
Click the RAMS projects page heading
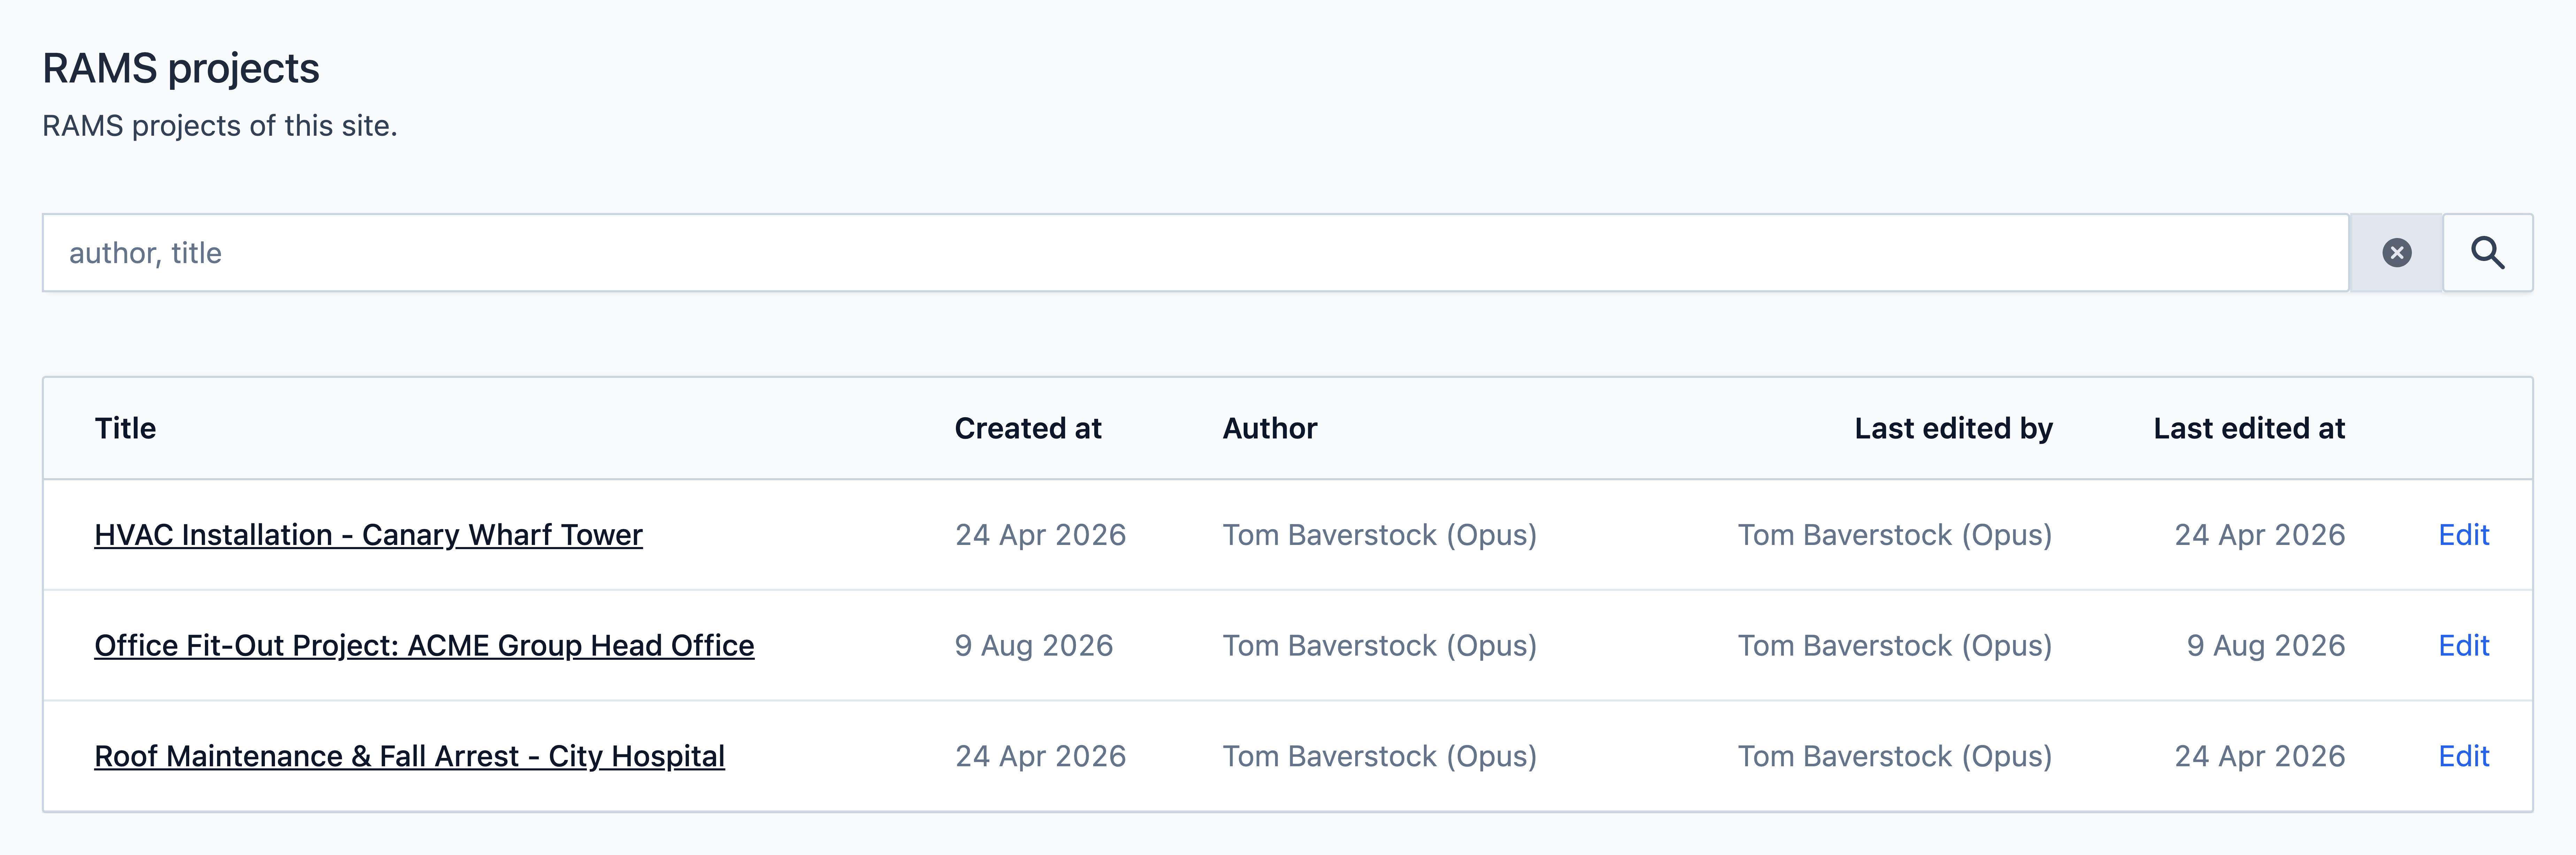click(x=181, y=69)
